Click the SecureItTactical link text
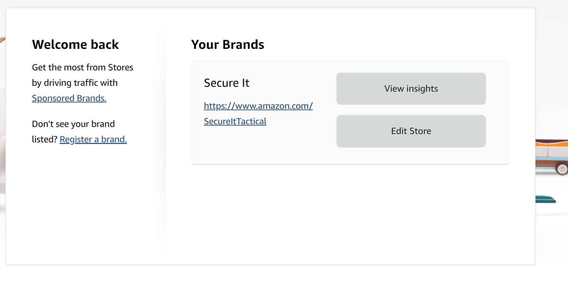Image resolution: width=568 pixels, height=286 pixels. click(235, 121)
